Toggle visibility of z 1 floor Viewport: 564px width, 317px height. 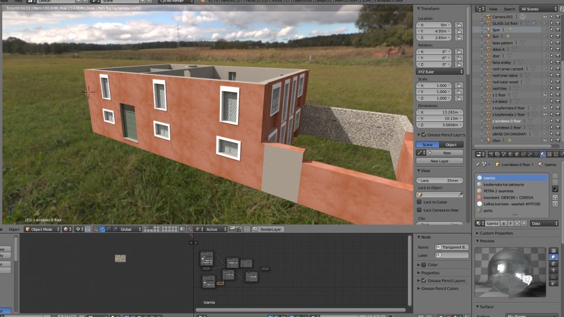[545, 95]
